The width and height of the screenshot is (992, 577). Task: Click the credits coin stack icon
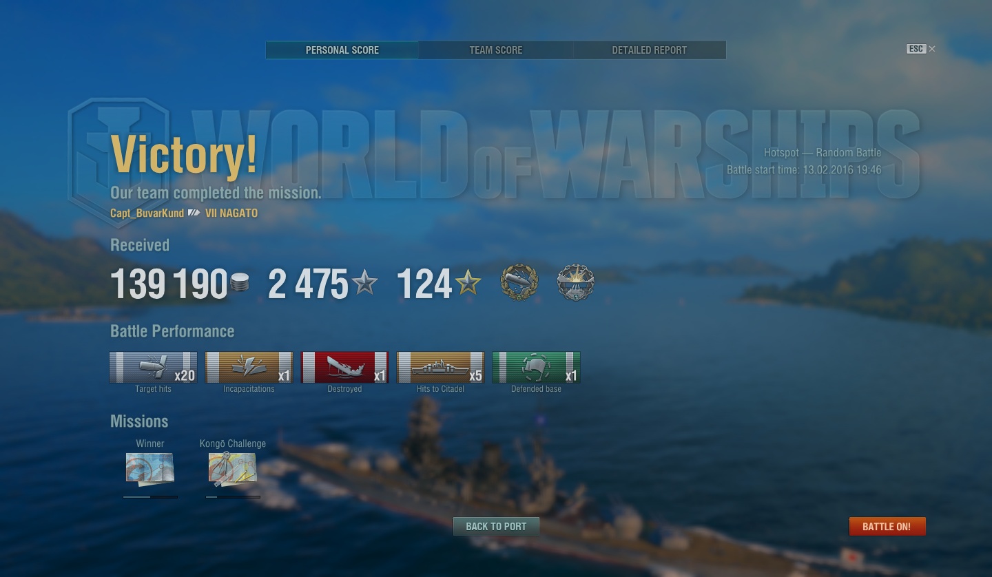240,282
